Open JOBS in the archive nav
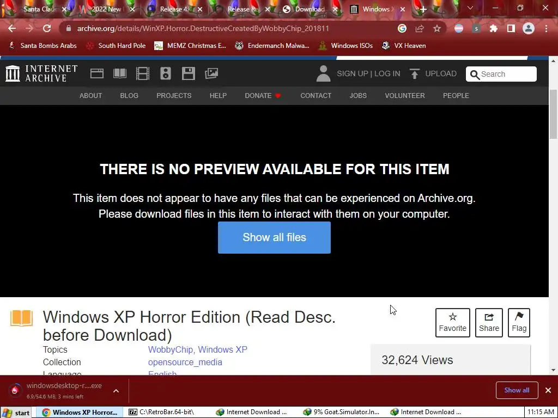558x418 pixels. (358, 96)
